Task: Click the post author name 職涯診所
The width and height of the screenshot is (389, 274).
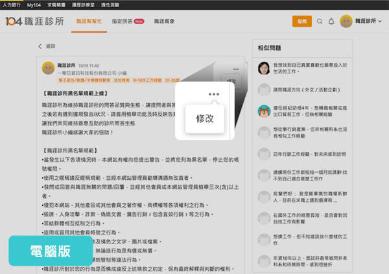Action: click(67, 66)
